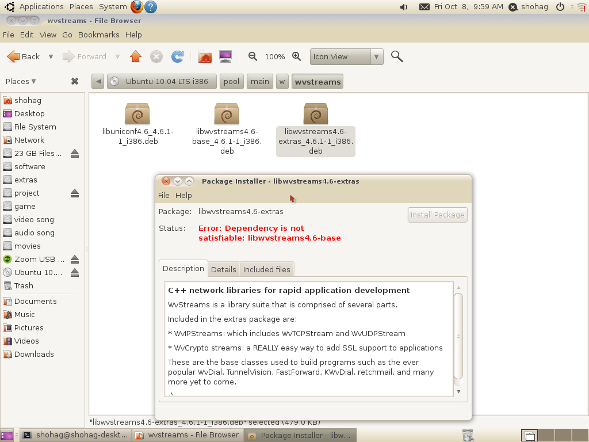The height and width of the screenshot is (442, 589).
Task: Reload the current folder
Action: click(177, 57)
